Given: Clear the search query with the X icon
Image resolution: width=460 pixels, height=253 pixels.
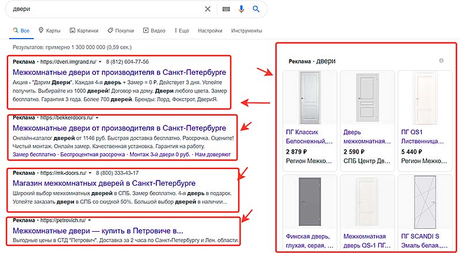Looking at the screenshot, I should click(208, 9).
